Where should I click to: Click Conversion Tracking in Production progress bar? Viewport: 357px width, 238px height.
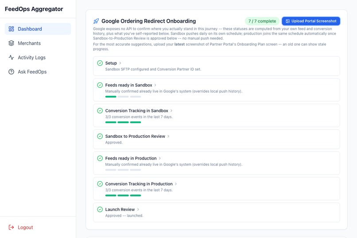[123, 195]
